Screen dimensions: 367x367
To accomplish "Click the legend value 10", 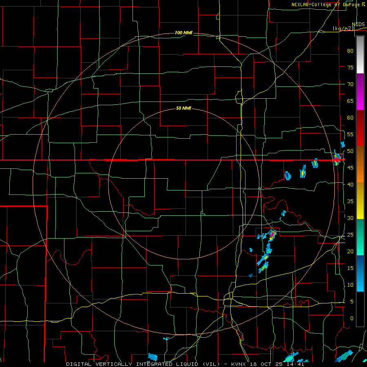I will [350, 285].
